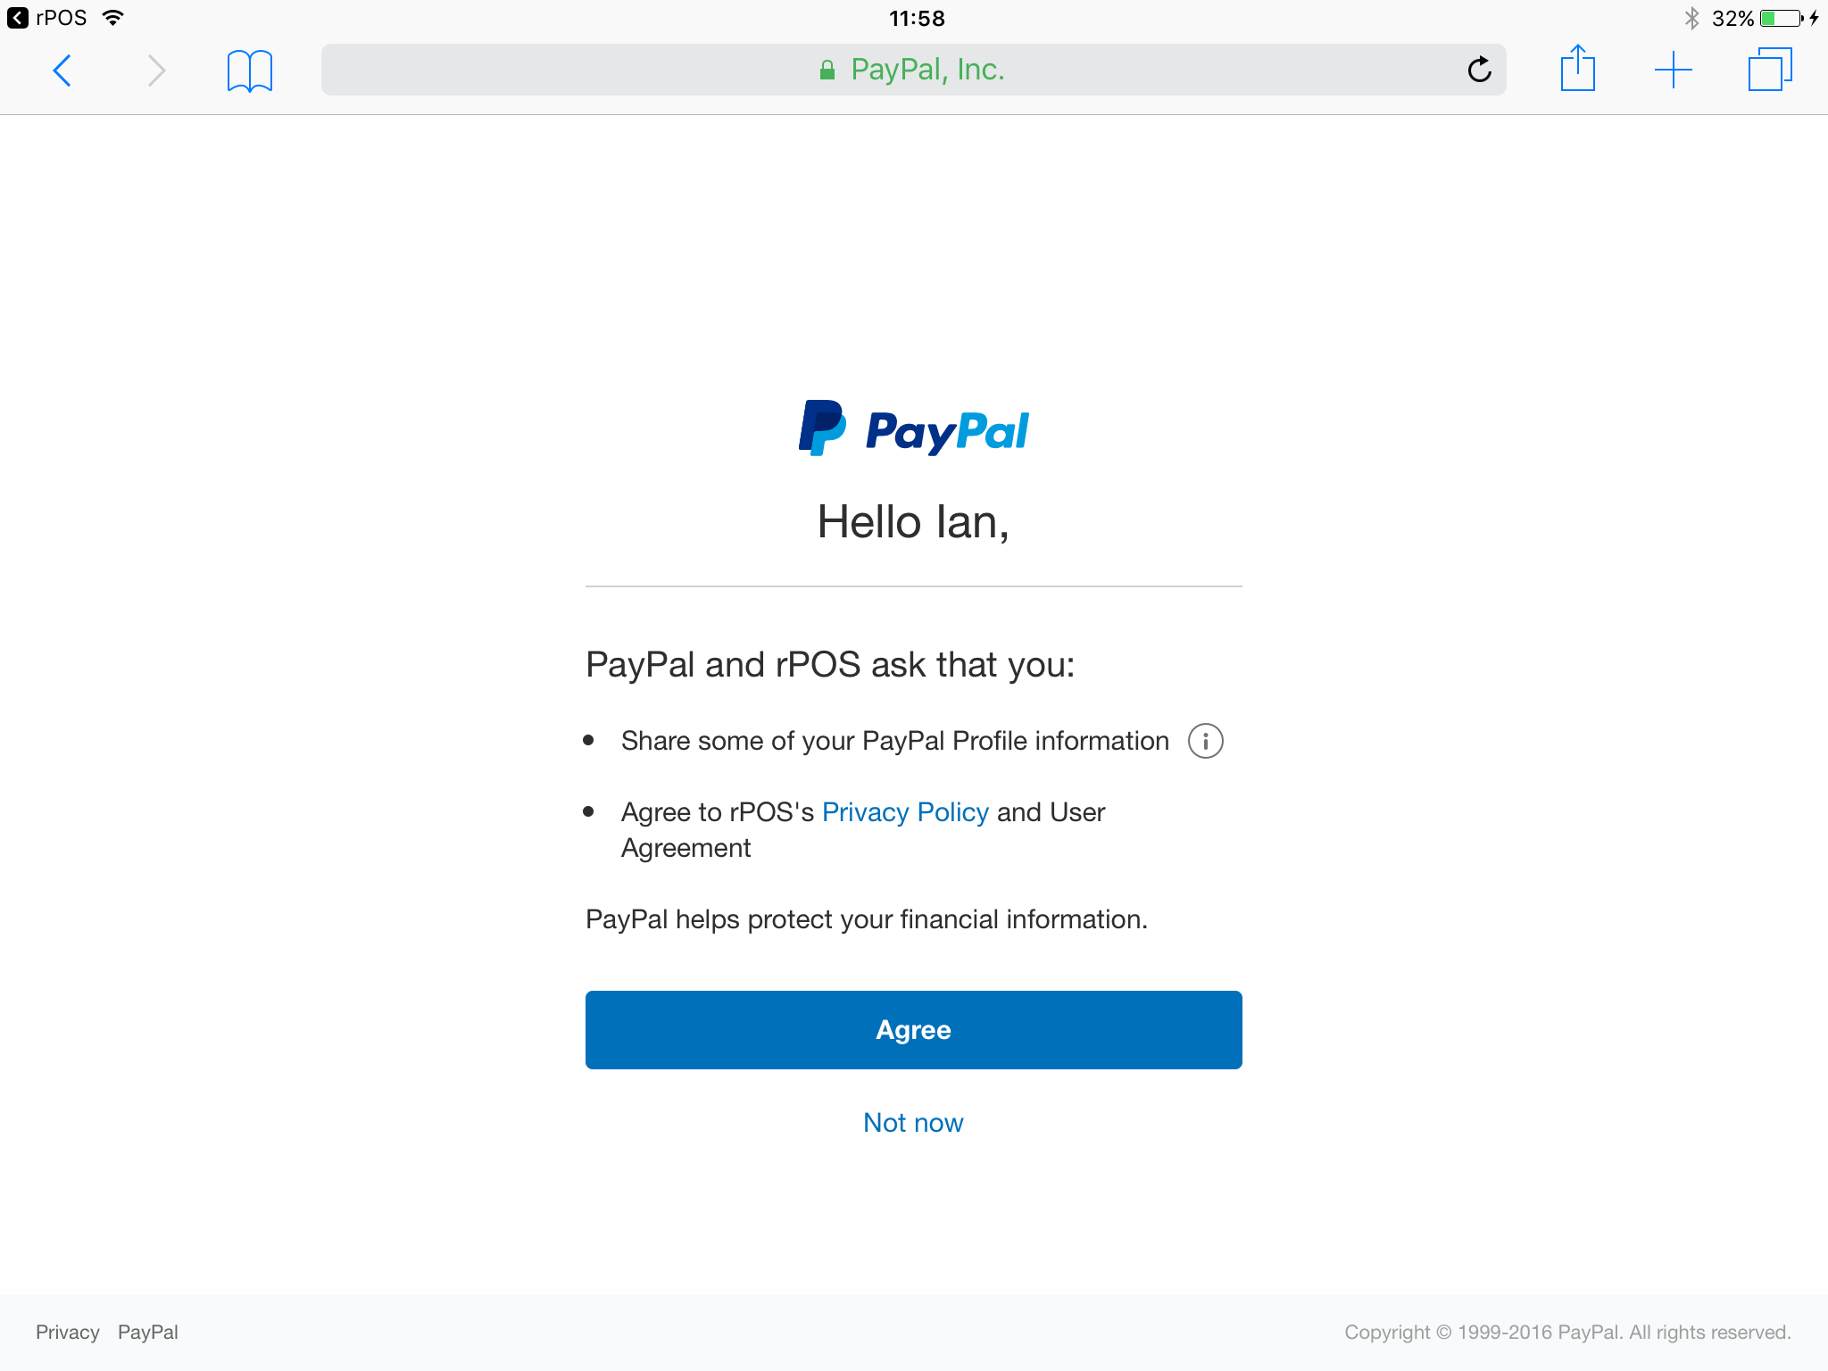Open the bookmarks book icon

(250, 71)
